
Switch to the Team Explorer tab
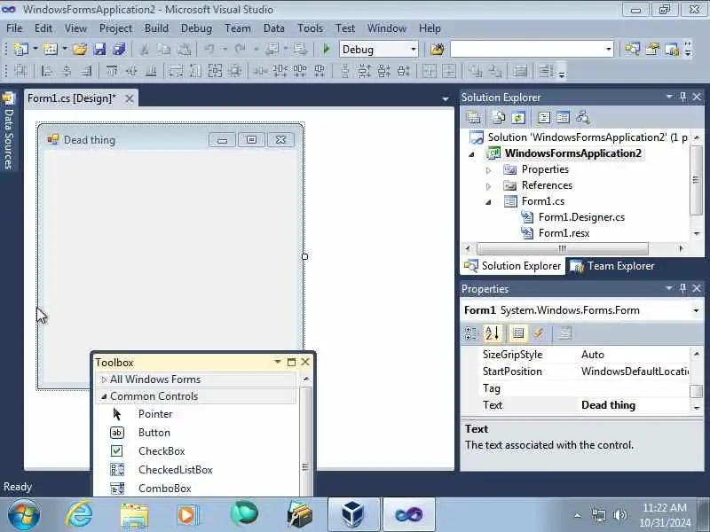611,266
